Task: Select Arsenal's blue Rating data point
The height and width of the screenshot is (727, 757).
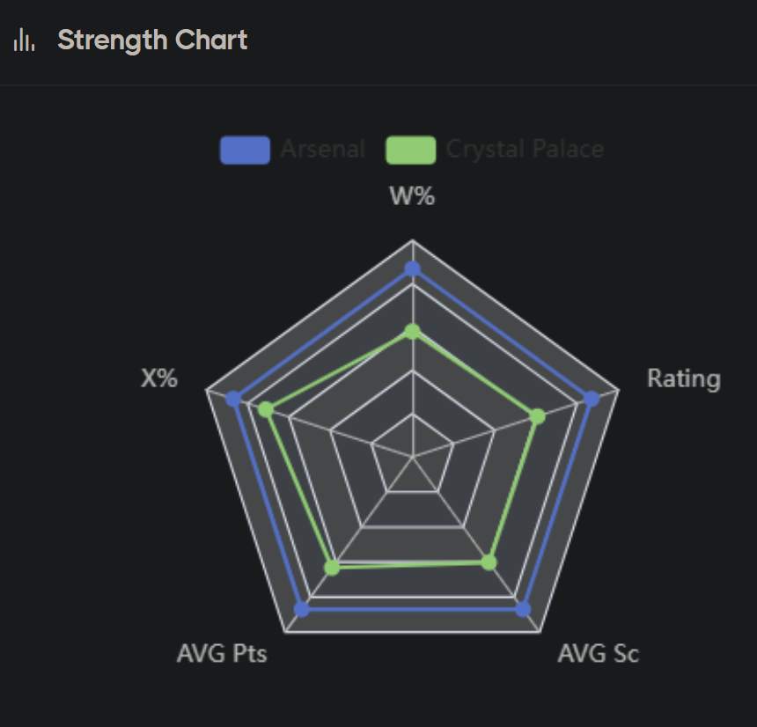Action: coord(592,399)
